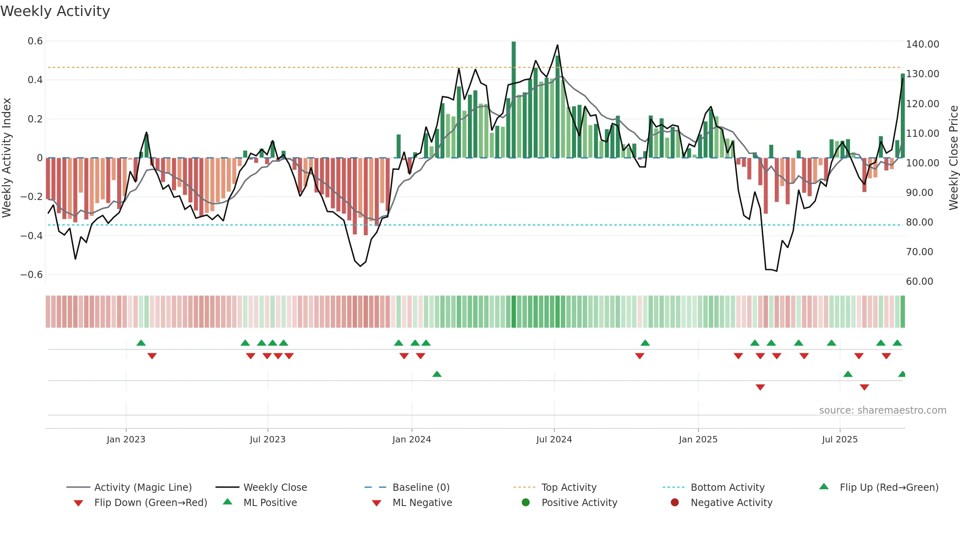Image resolution: width=960 pixels, height=540 pixels.
Task: Toggle the Bottom Activity legend entry
Action: click(x=714, y=487)
